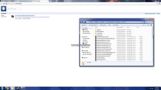
Task: Change view via Explorer views icon
Action: [144, 25]
